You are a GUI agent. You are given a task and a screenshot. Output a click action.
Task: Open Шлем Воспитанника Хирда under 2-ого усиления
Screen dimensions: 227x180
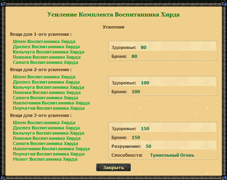coord(44,77)
